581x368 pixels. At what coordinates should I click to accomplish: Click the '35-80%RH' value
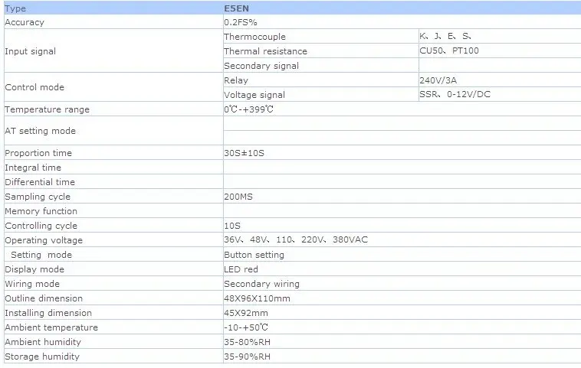pyautogui.click(x=247, y=342)
